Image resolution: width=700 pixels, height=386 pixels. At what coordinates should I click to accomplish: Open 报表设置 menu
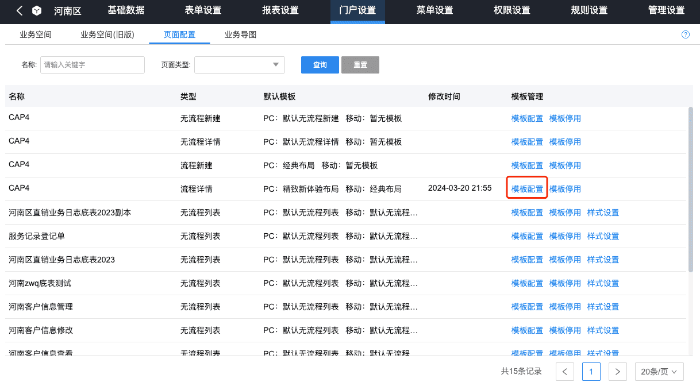pyautogui.click(x=280, y=10)
